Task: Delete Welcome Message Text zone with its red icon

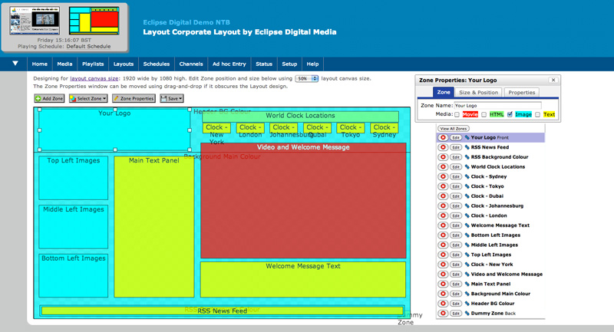Action: (443, 225)
